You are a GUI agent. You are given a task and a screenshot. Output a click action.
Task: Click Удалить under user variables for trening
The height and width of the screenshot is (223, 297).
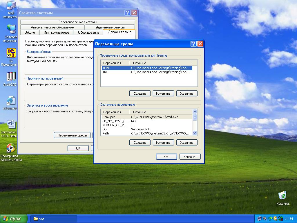pyautogui.click(x=187, y=93)
